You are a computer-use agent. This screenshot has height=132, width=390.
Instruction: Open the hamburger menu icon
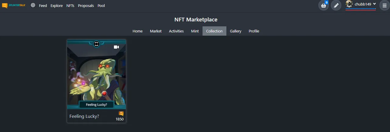pos(385,5)
